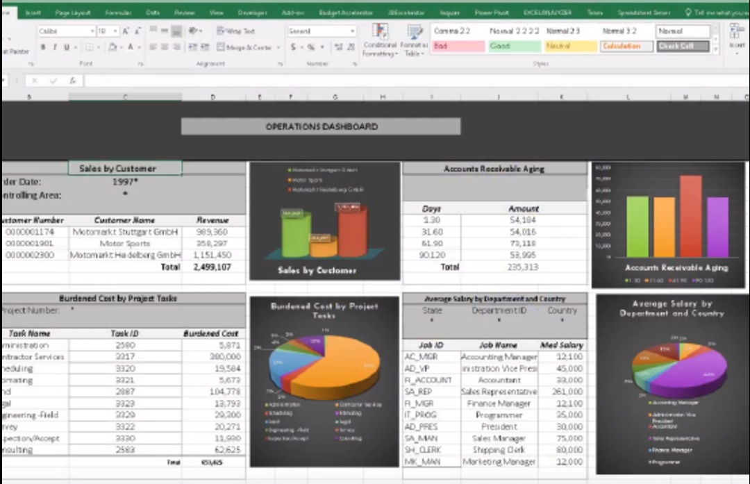
Task: Select column D header
Action: point(213,97)
